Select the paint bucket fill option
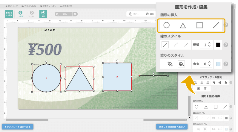 (181, 64)
